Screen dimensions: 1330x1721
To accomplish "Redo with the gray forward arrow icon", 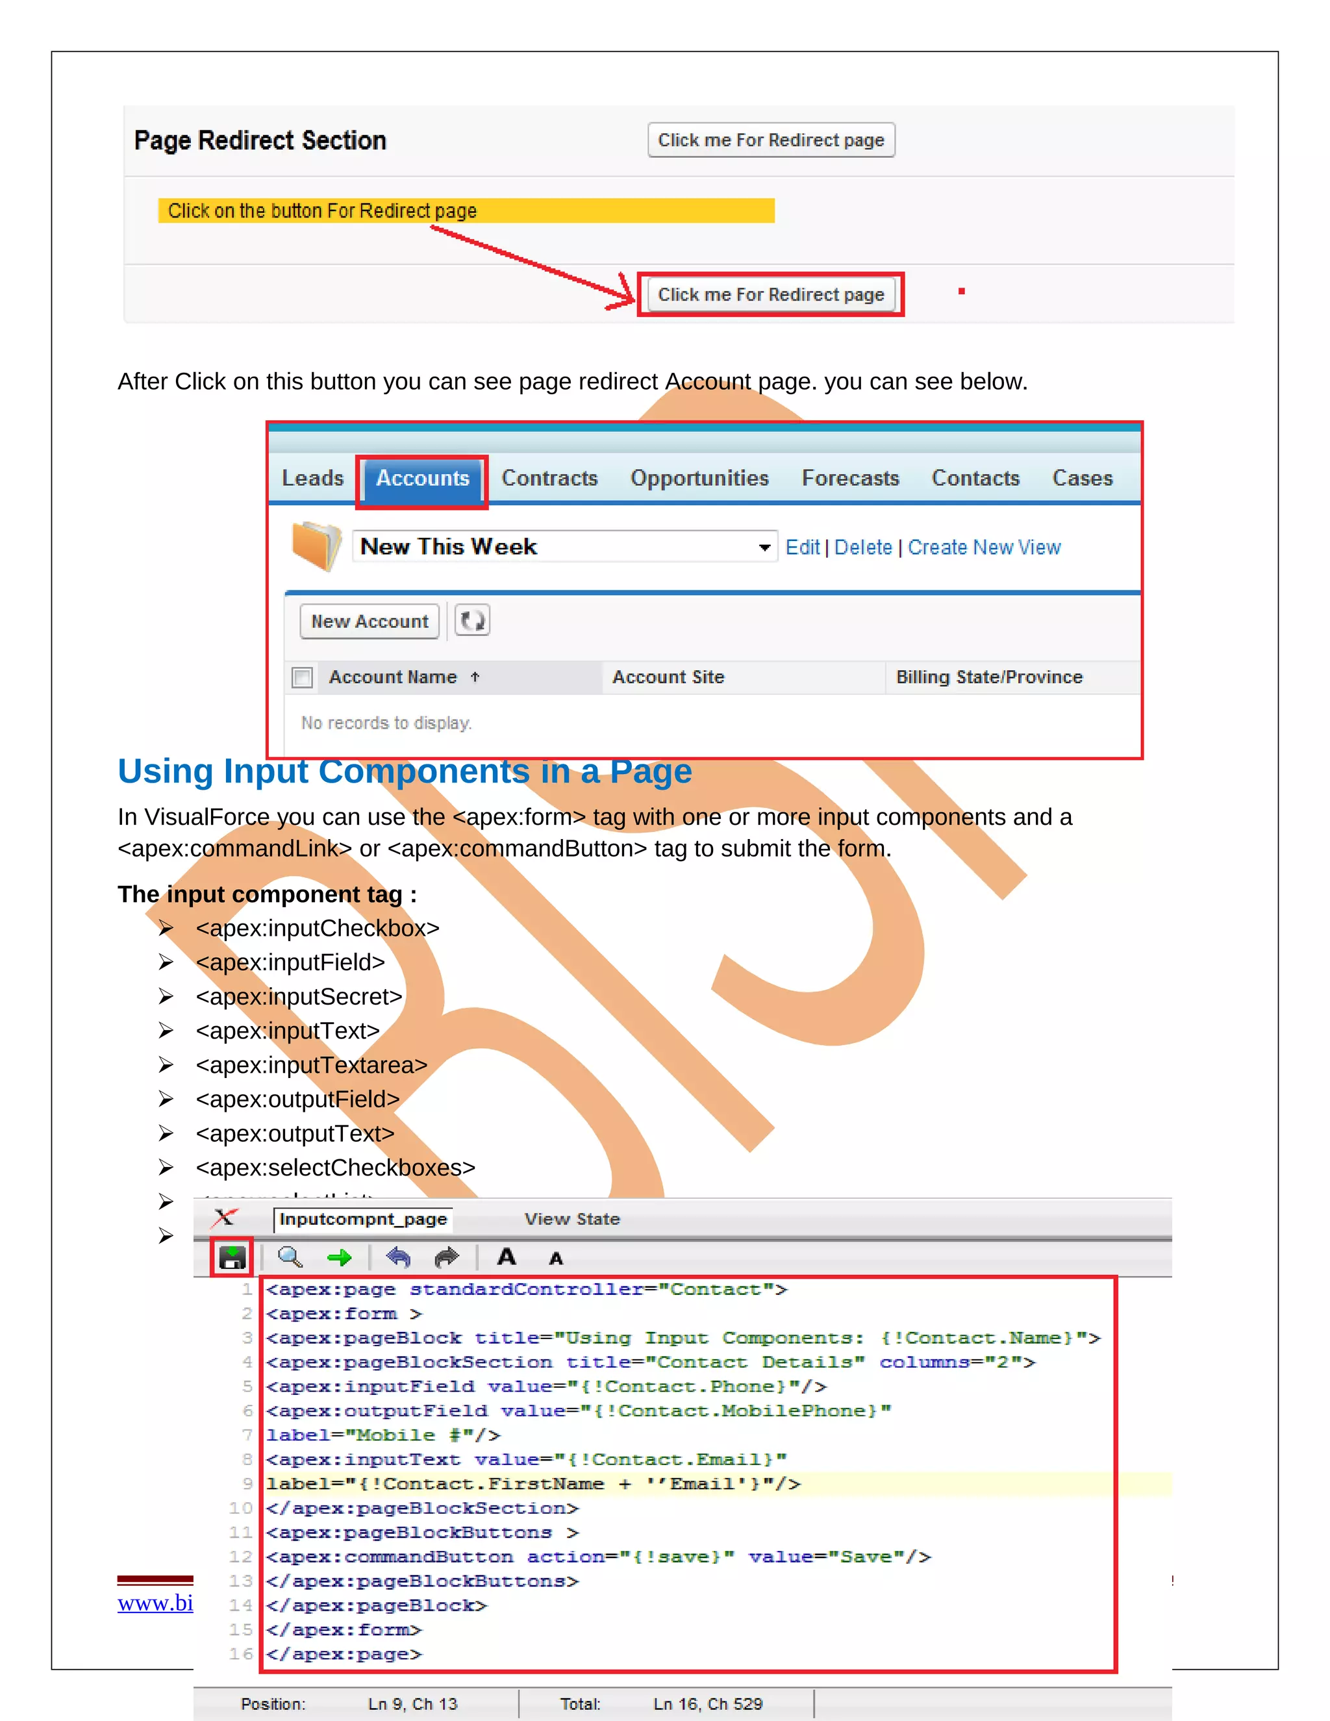I will click(447, 1257).
